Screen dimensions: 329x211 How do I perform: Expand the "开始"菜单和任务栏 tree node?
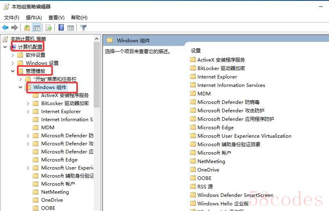21,79
